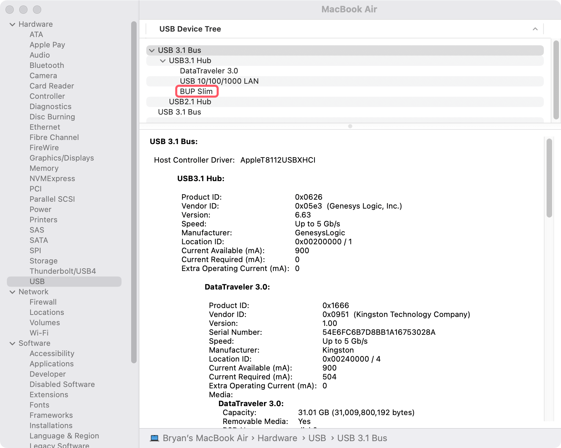Viewport: 561px width, 448px height.
Task: Select Wi-Fi under Network
Action: 39,333
